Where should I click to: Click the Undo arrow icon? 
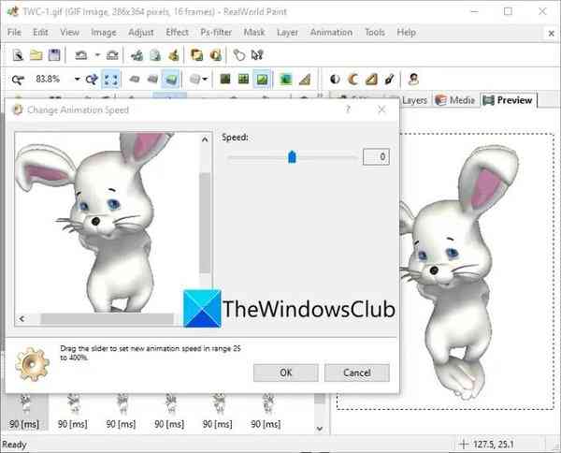pyautogui.click(x=80, y=56)
